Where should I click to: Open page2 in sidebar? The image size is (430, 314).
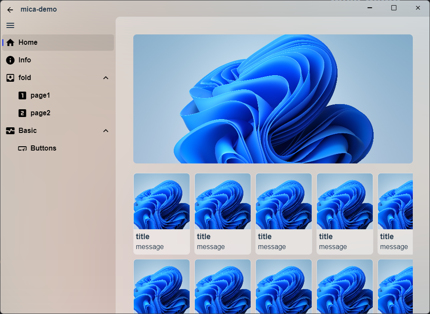(58, 113)
